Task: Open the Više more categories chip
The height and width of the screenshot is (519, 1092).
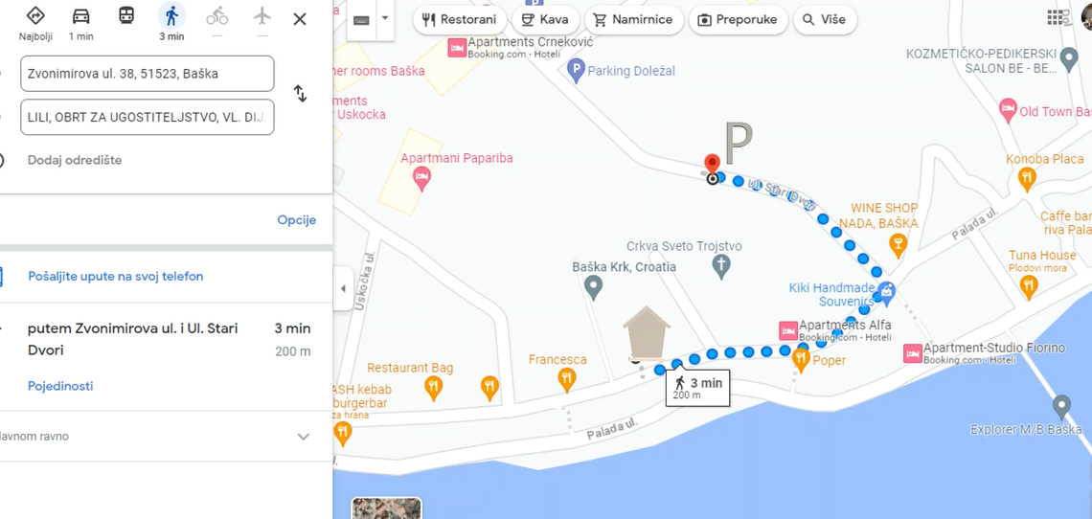Action: (825, 19)
